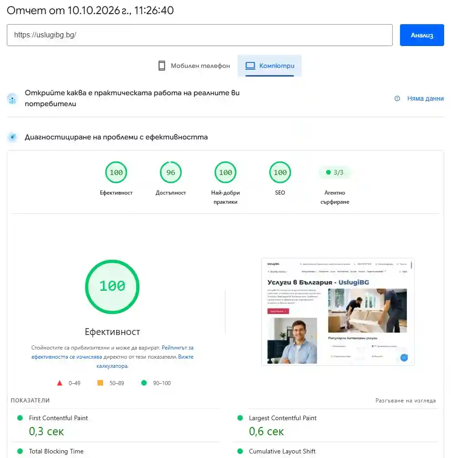The width and height of the screenshot is (451, 458).
Task: Open the Агентно сърфиране 3/3 badge
Action: [334, 172]
